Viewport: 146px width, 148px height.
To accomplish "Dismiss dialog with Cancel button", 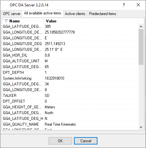I will coord(86,141).
